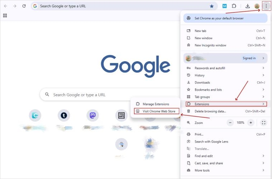Image resolution: width=272 pixels, height=179 pixels.
Task: Expand the More tools submenu
Action: coord(225,170)
